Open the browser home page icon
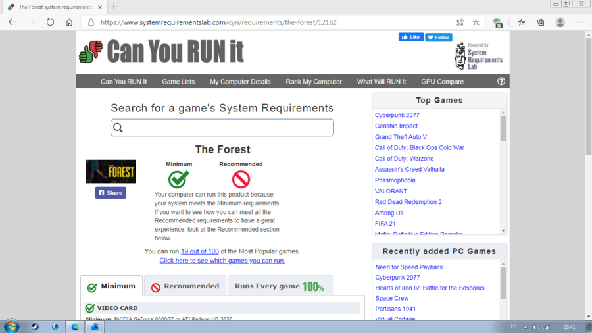 pos(70,22)
